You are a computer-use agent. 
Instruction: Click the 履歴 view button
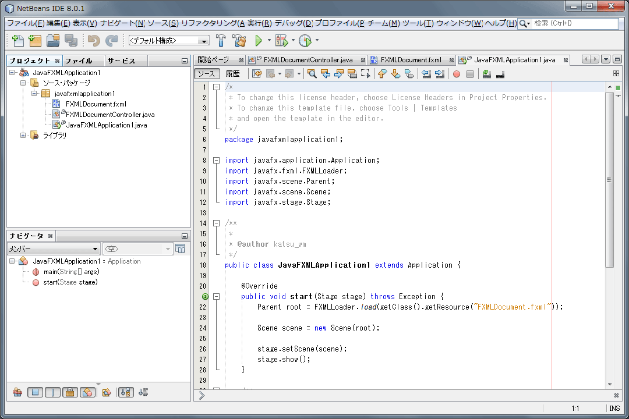coord(232,74)
